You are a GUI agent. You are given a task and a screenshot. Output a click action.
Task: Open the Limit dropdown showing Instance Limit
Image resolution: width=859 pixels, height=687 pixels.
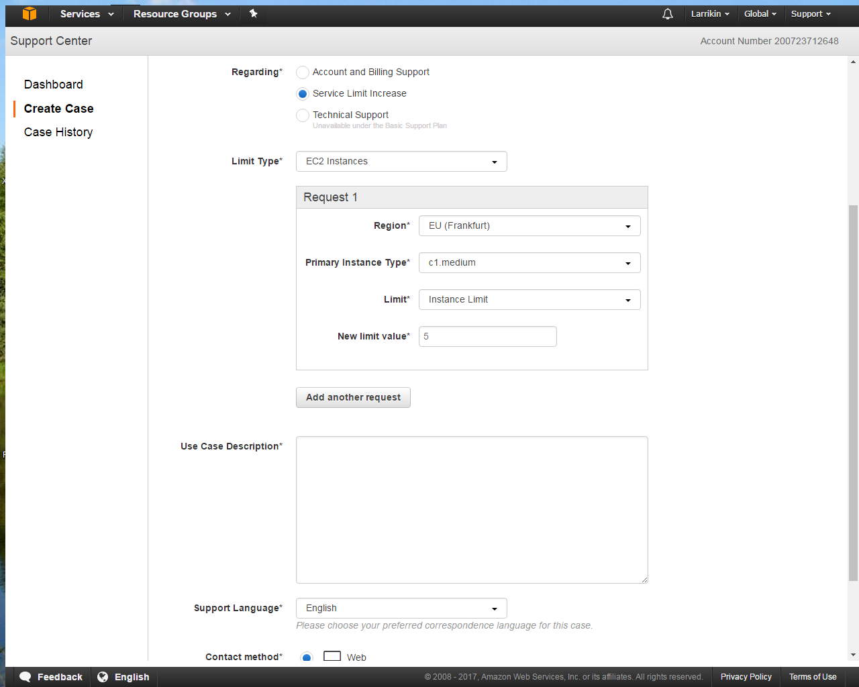click(x=529, y=300)
